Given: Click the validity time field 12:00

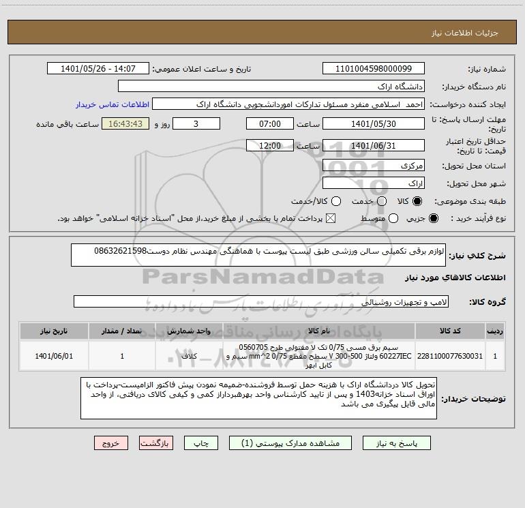Looking at the screenshot, I should pos(270,145).
